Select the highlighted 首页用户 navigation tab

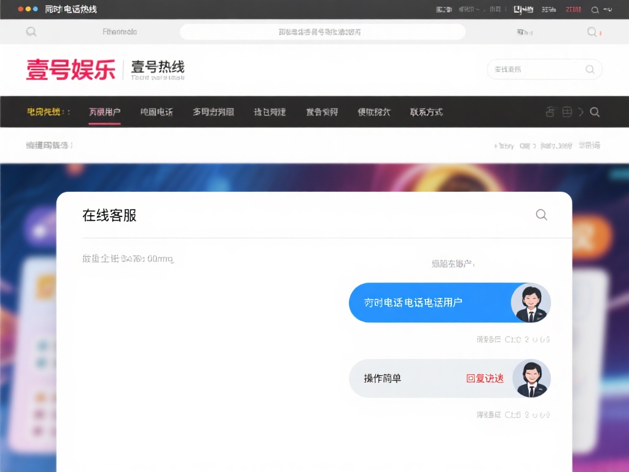[104, 112]
